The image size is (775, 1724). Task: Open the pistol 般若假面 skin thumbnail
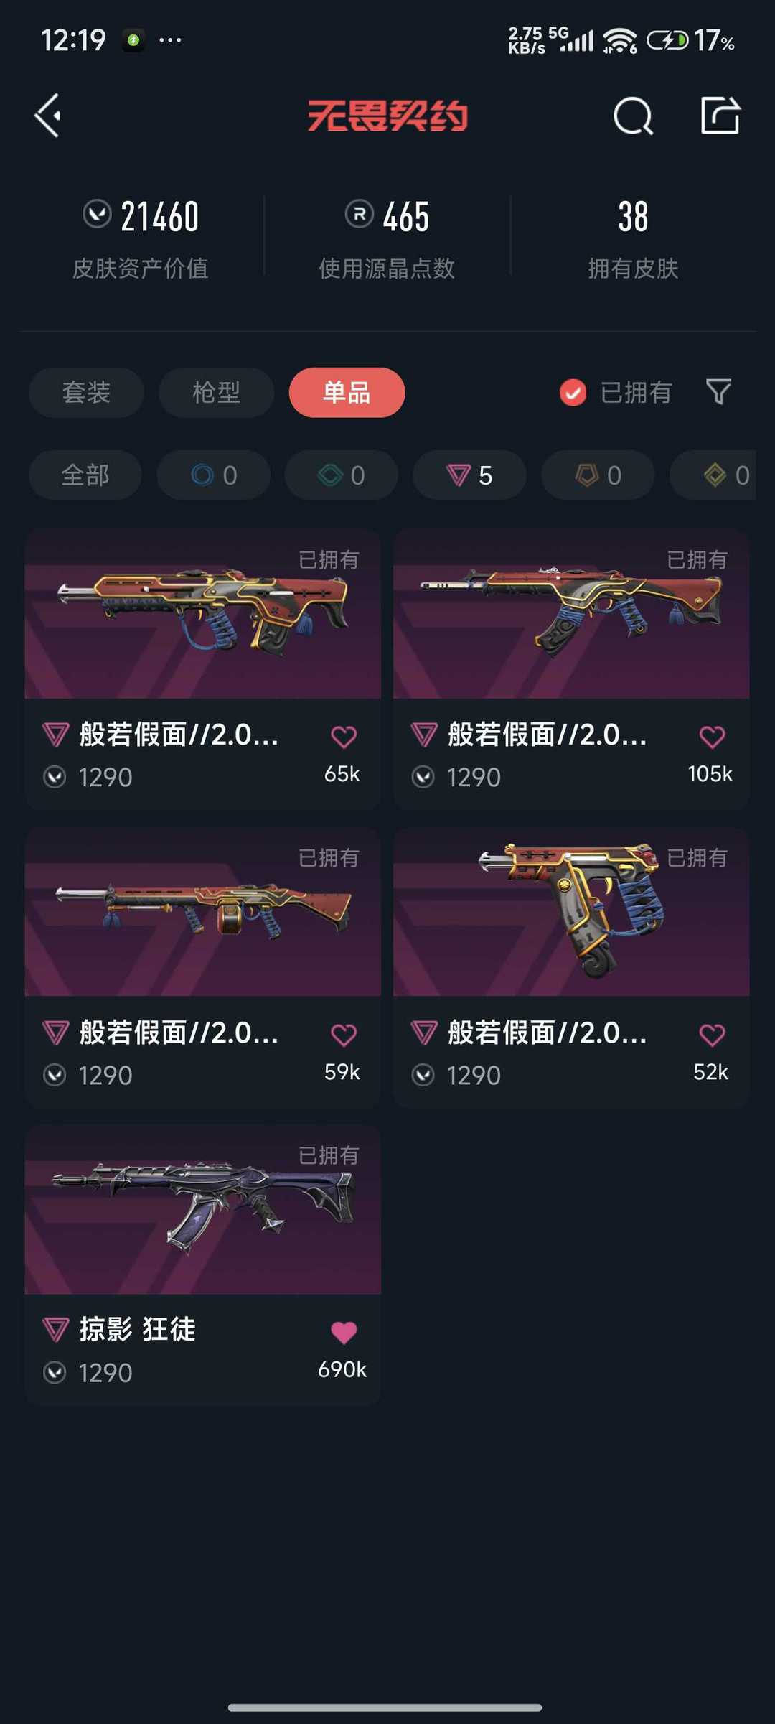[571, 912]
